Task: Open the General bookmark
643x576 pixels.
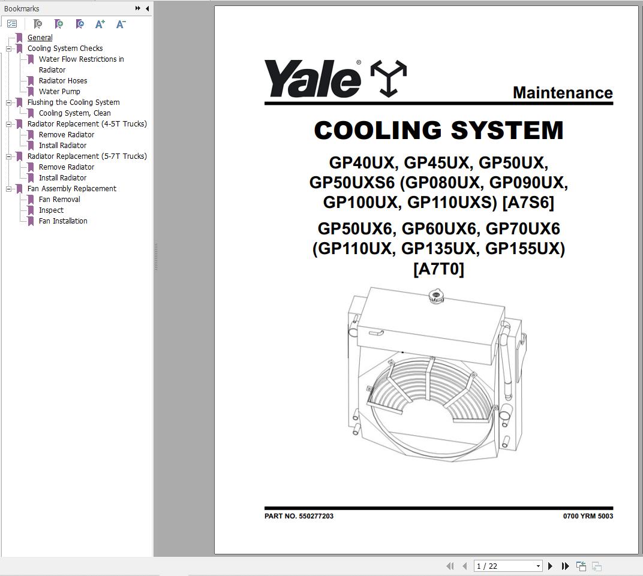Action: [x=40, y=37]
